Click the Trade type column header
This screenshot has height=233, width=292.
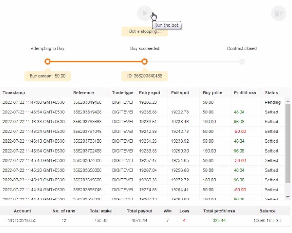point(122,93)
